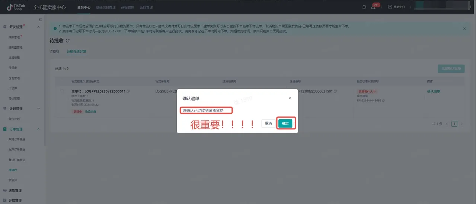Click 确定 in the 确认退单 dialog
This screenshot has height=204, width=476.
coord(285,123)
